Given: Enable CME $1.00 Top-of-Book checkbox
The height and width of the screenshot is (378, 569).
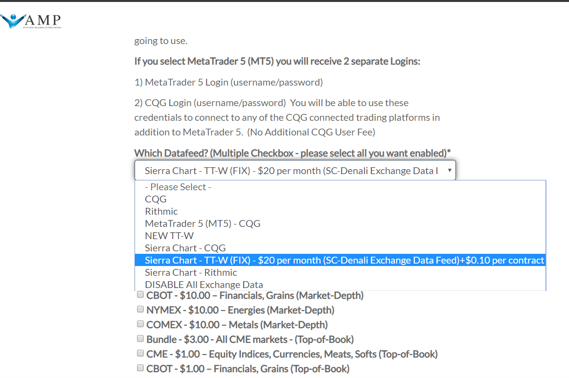Looking at the screenshot, I should [x=140, y=353].
